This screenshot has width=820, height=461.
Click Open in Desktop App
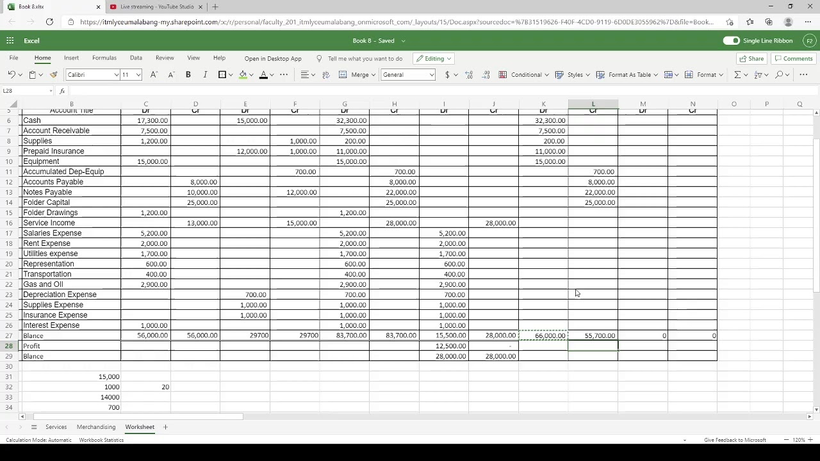[x=273, y=58]
